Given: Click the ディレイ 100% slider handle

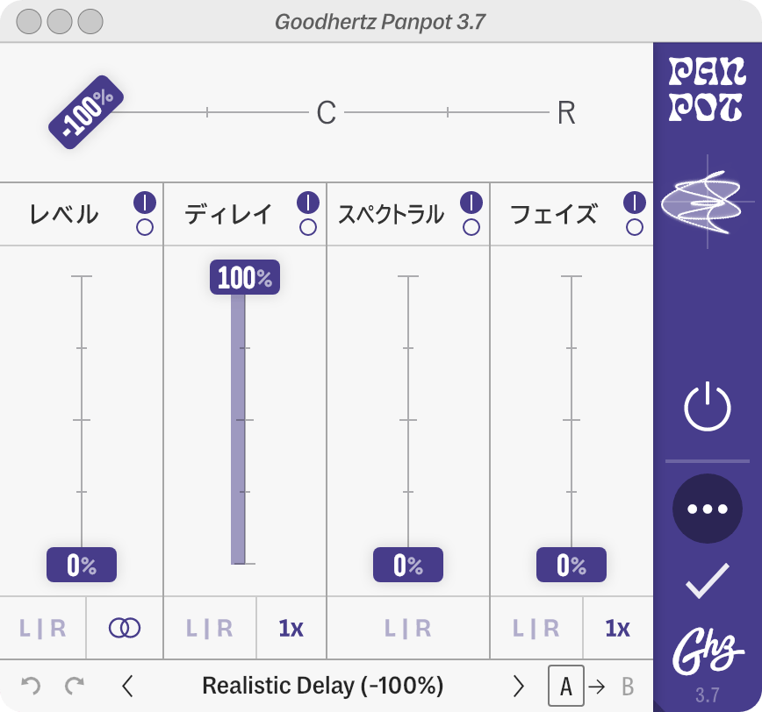Looking at the screenshot, I should click(x=245, y=277).
